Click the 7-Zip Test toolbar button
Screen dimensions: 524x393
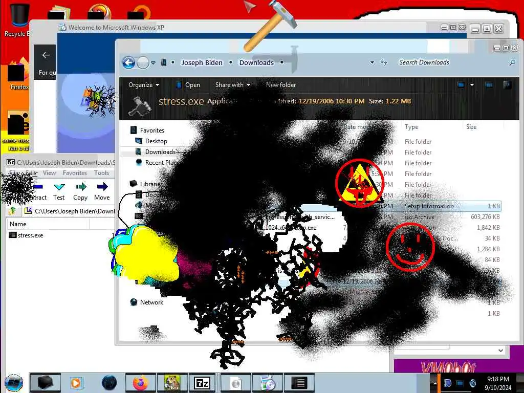(x=59, y=191)
